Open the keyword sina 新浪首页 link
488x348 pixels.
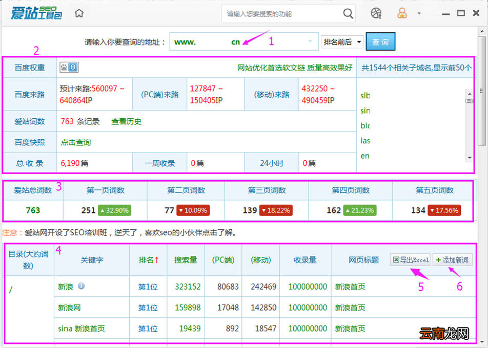(x=82, y=329)
